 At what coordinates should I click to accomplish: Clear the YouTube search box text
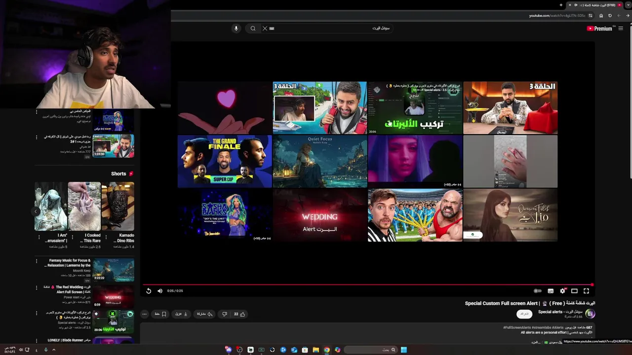(x=265, y=29)
